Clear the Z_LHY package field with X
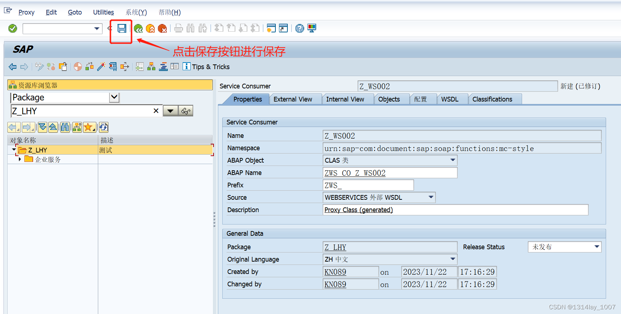621x314 pixels. click(156, 111)
